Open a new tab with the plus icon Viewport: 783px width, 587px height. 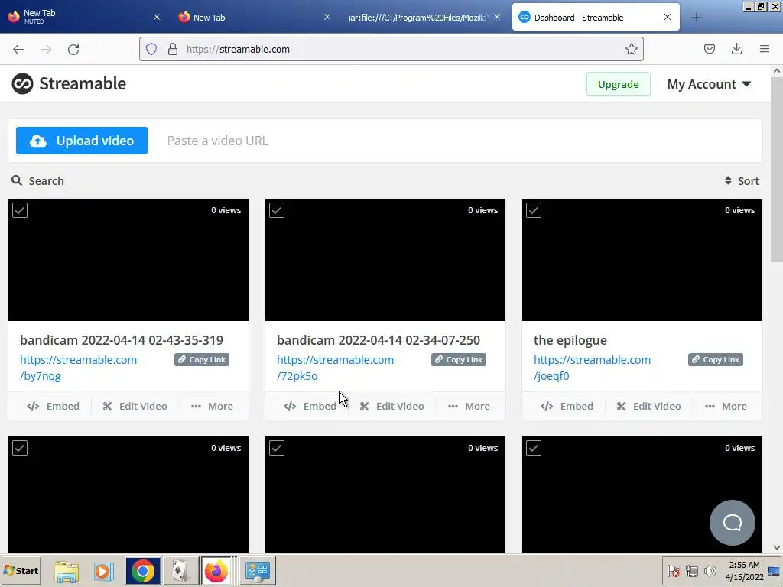click(x=696, y=18)
